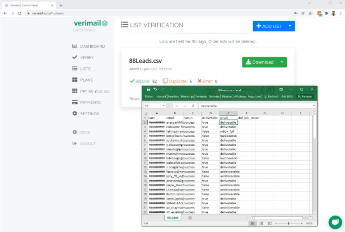Bookmark this page with the star icon
Viewport: 345px width, 232px height.
[310, 13]
